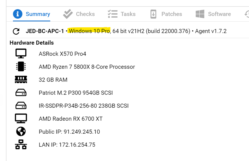The height and width of the screenshot is (161, 249).
Task: Click the drive icon for Patriot M.2 P300
Action: click(21, 92)
